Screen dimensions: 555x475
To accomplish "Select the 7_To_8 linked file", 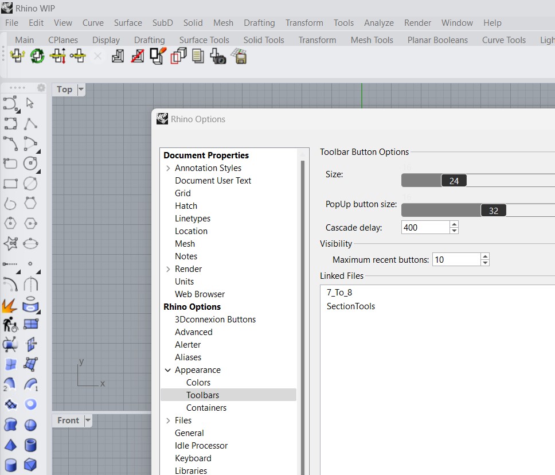I will 339,293.
